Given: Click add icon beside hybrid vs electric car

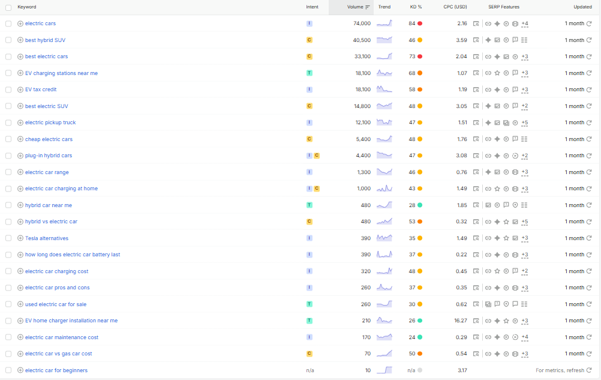Looking at the screenshot, I should point(20,222).
